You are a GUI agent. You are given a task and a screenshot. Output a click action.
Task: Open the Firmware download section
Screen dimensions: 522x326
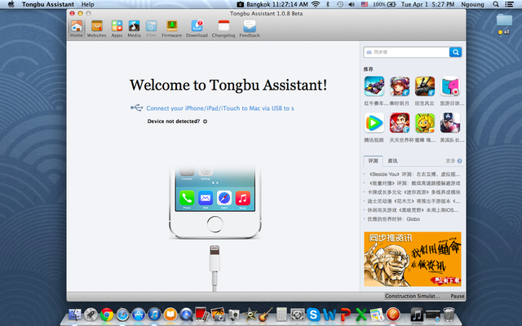coord(172,29)
